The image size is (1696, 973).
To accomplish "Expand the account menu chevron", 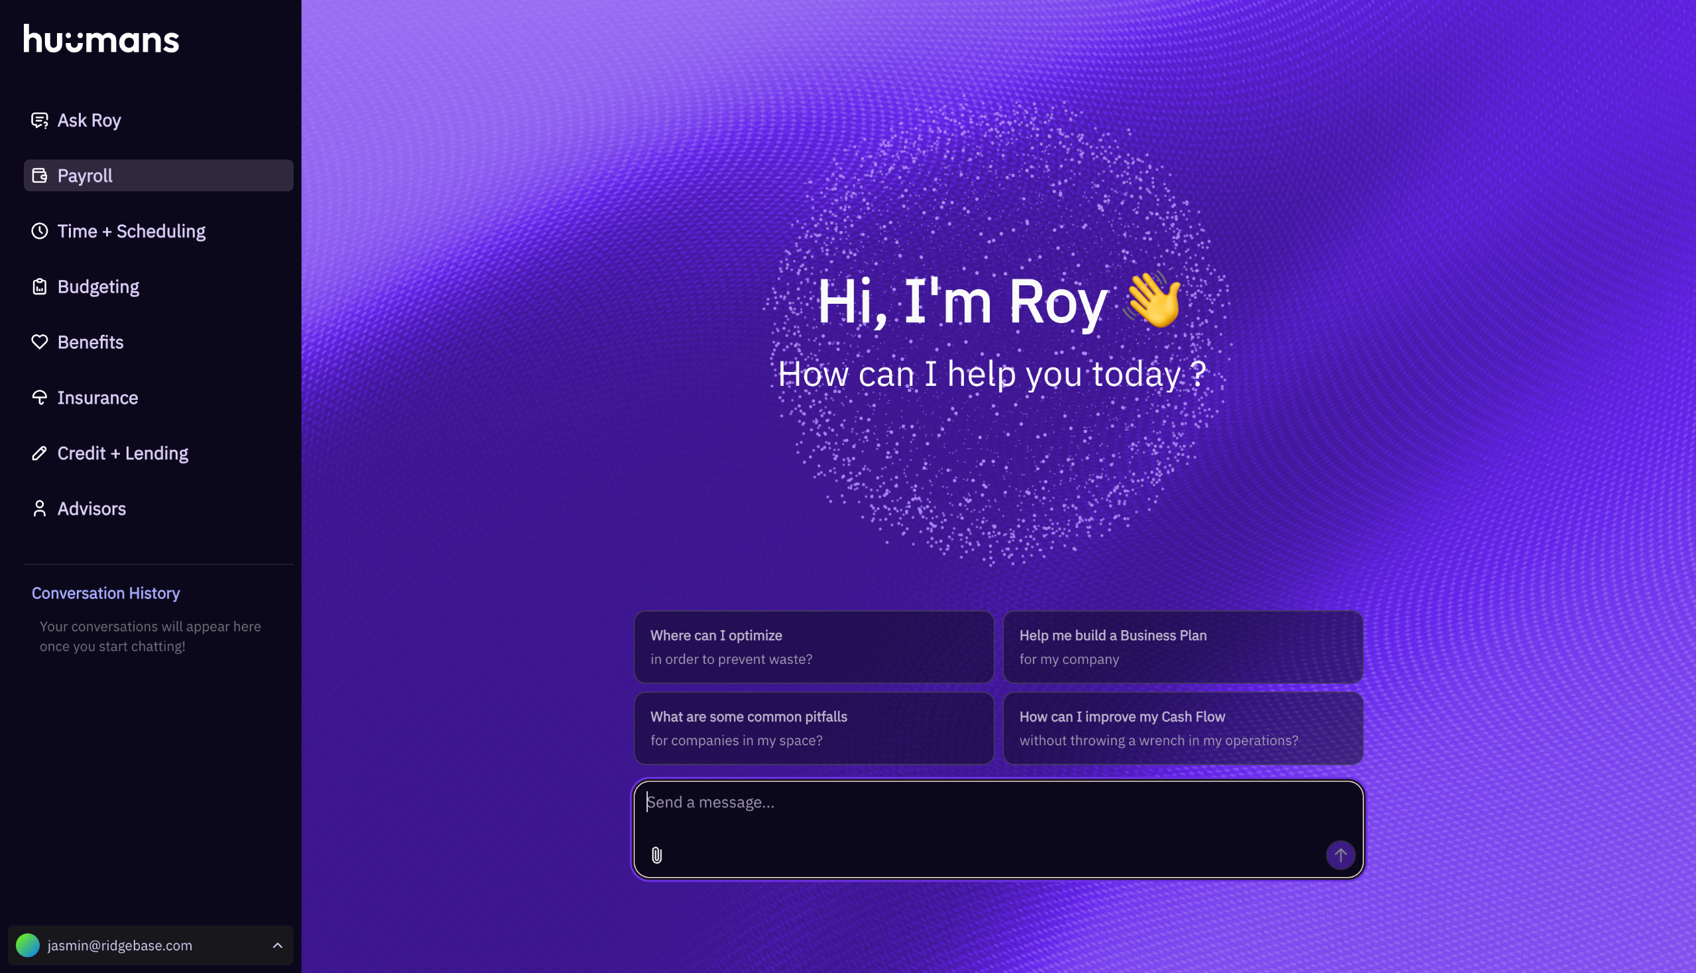I will [278, 945].
